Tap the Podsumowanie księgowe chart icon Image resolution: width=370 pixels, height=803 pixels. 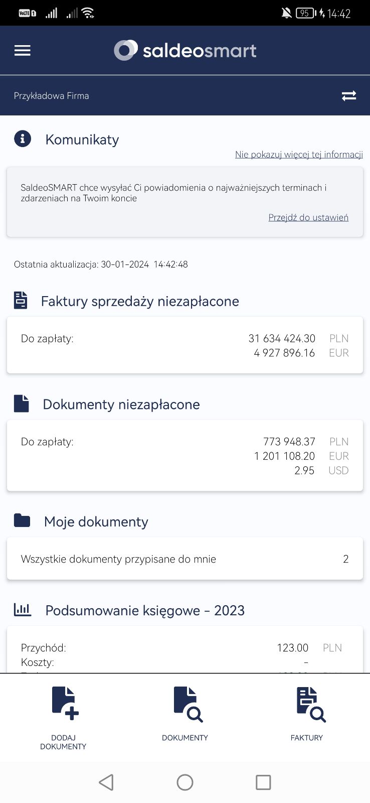pos(23,610)
